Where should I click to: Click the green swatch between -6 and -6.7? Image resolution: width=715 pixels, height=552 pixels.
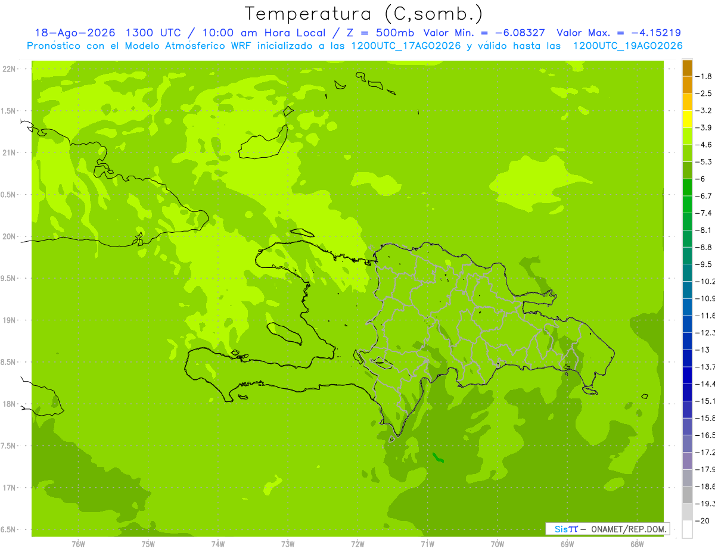(x=687, y=187)
